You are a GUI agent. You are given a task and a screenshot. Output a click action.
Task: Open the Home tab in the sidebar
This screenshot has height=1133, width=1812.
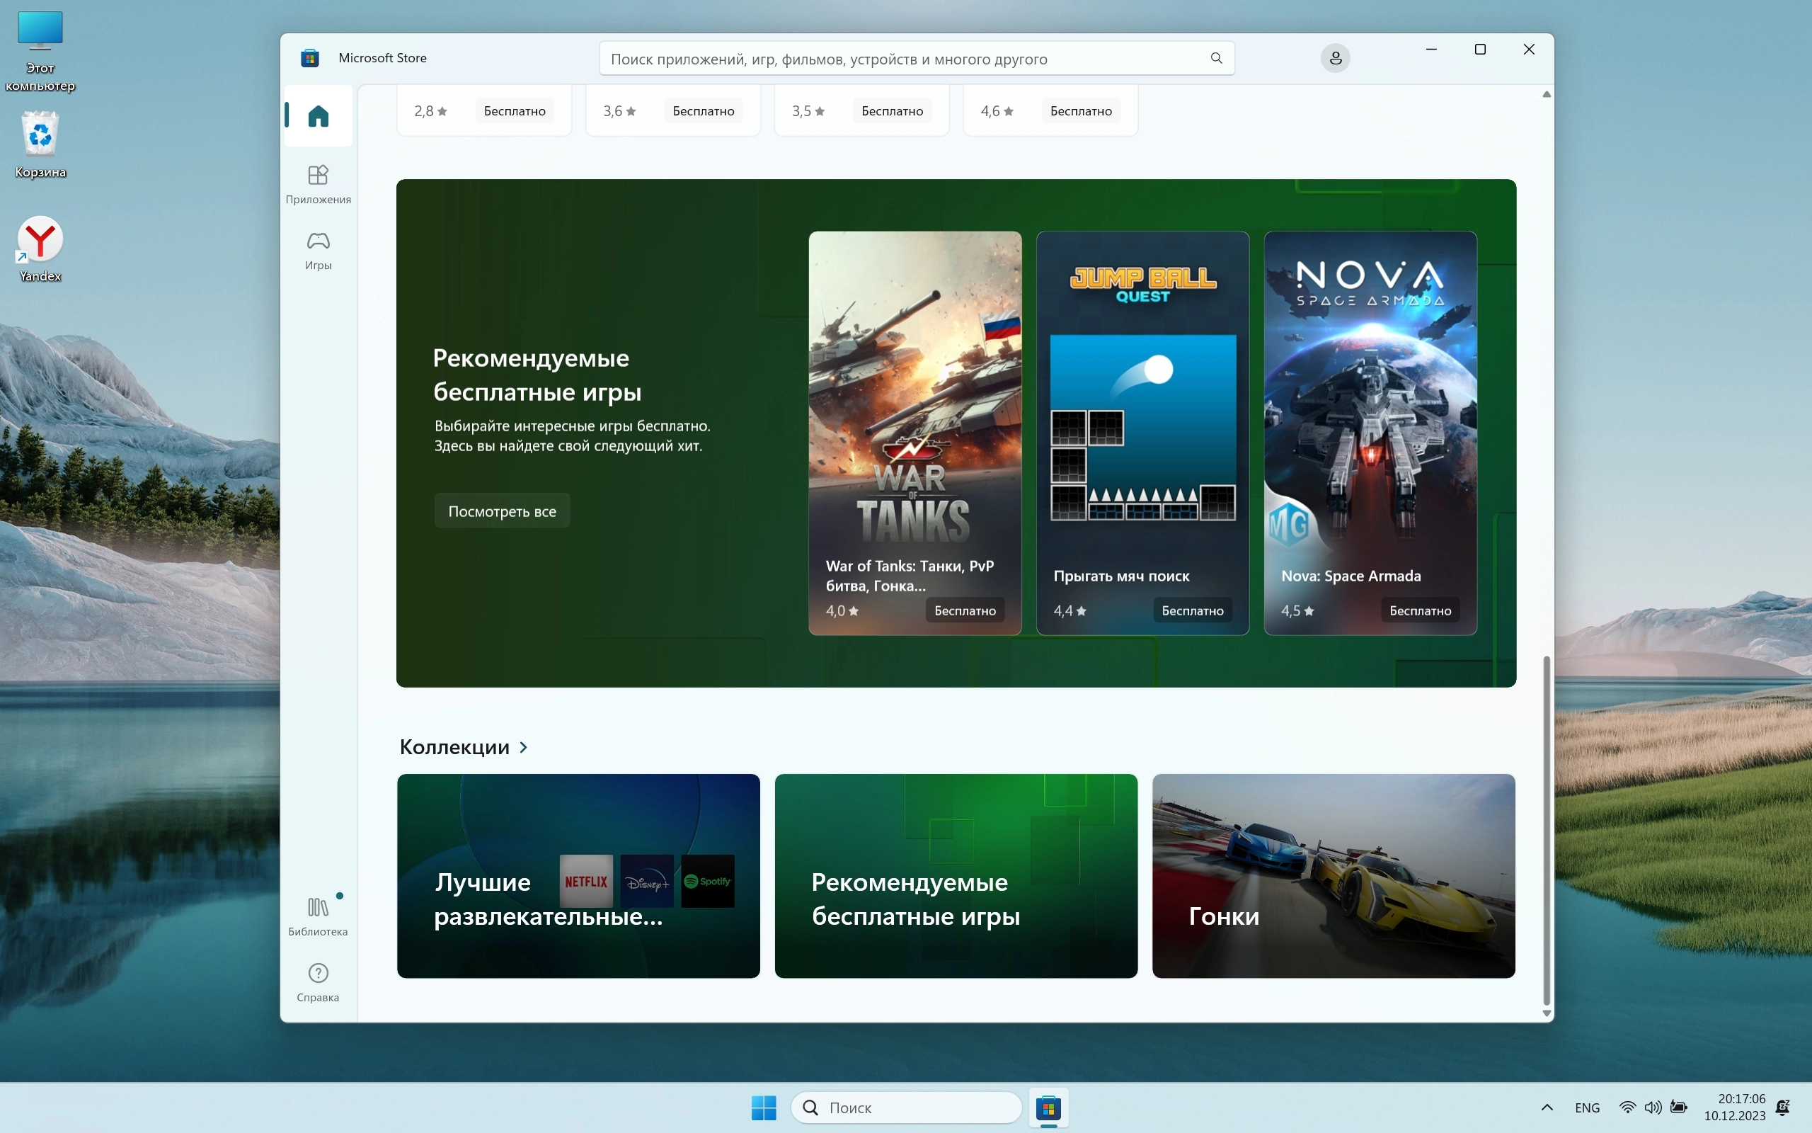point(319,116)
